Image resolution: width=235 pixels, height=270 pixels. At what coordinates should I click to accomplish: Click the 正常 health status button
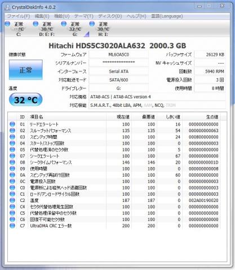(26, 70)
